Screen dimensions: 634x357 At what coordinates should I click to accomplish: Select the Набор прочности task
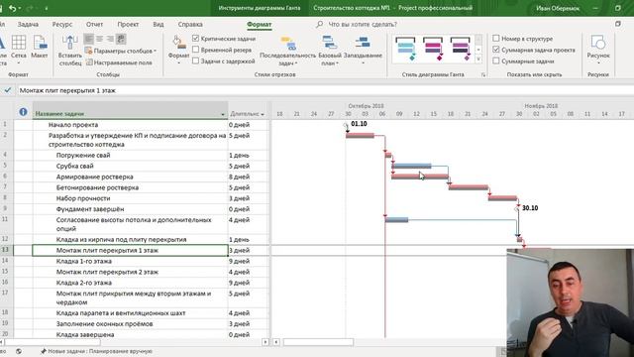click(x=83, y=198)
